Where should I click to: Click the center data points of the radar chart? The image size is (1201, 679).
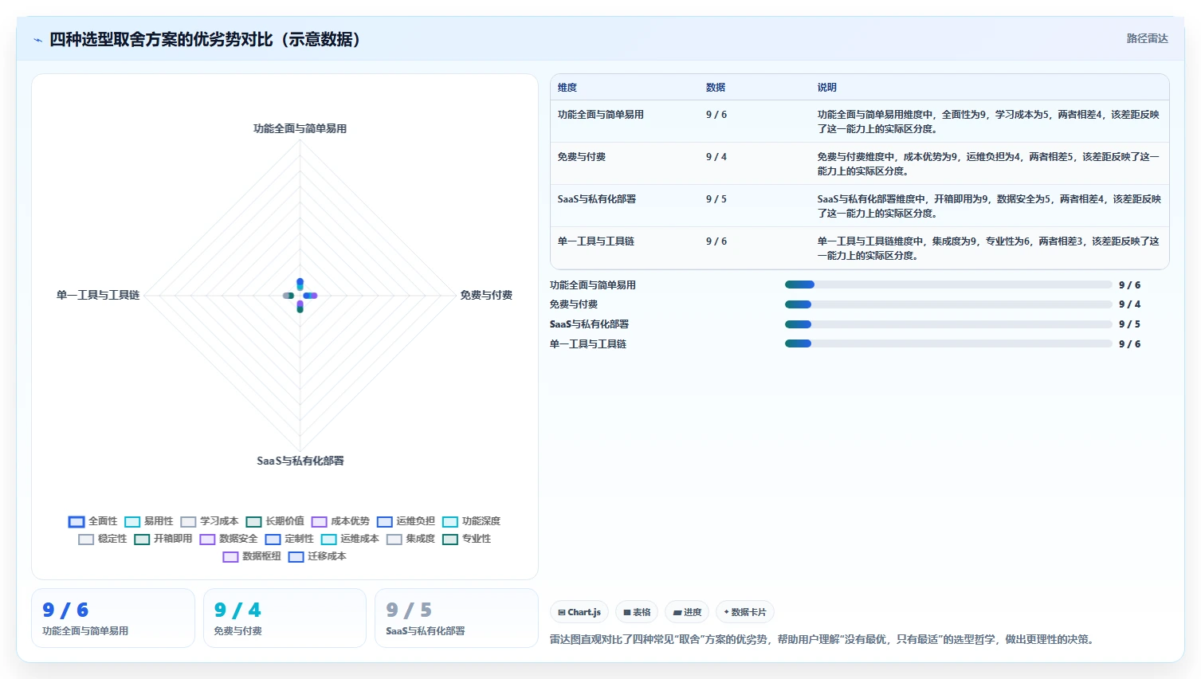point(300,296)
